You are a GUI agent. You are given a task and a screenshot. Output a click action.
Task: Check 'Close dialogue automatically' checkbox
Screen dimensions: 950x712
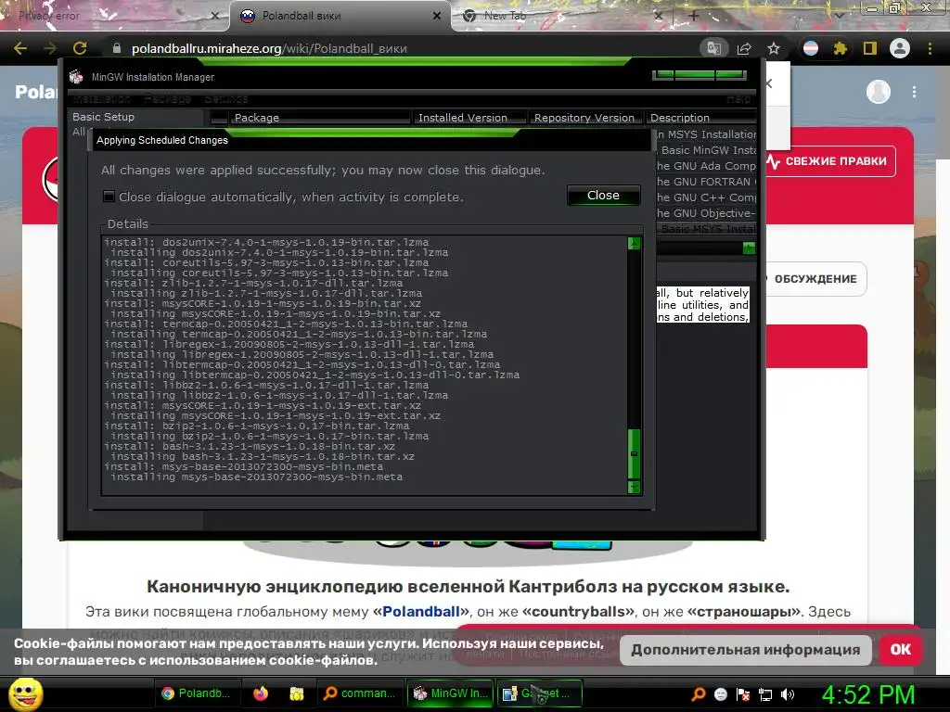[x=109, y=197]
